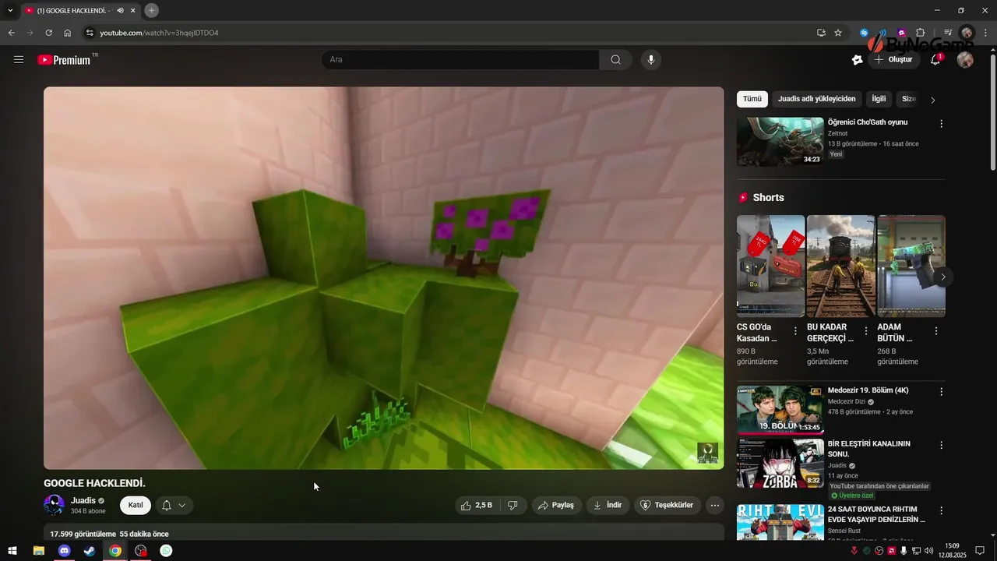Open tab search dropdown arrow
The height and width of the screenshot is (561, 997).
[x=10, y=10]
